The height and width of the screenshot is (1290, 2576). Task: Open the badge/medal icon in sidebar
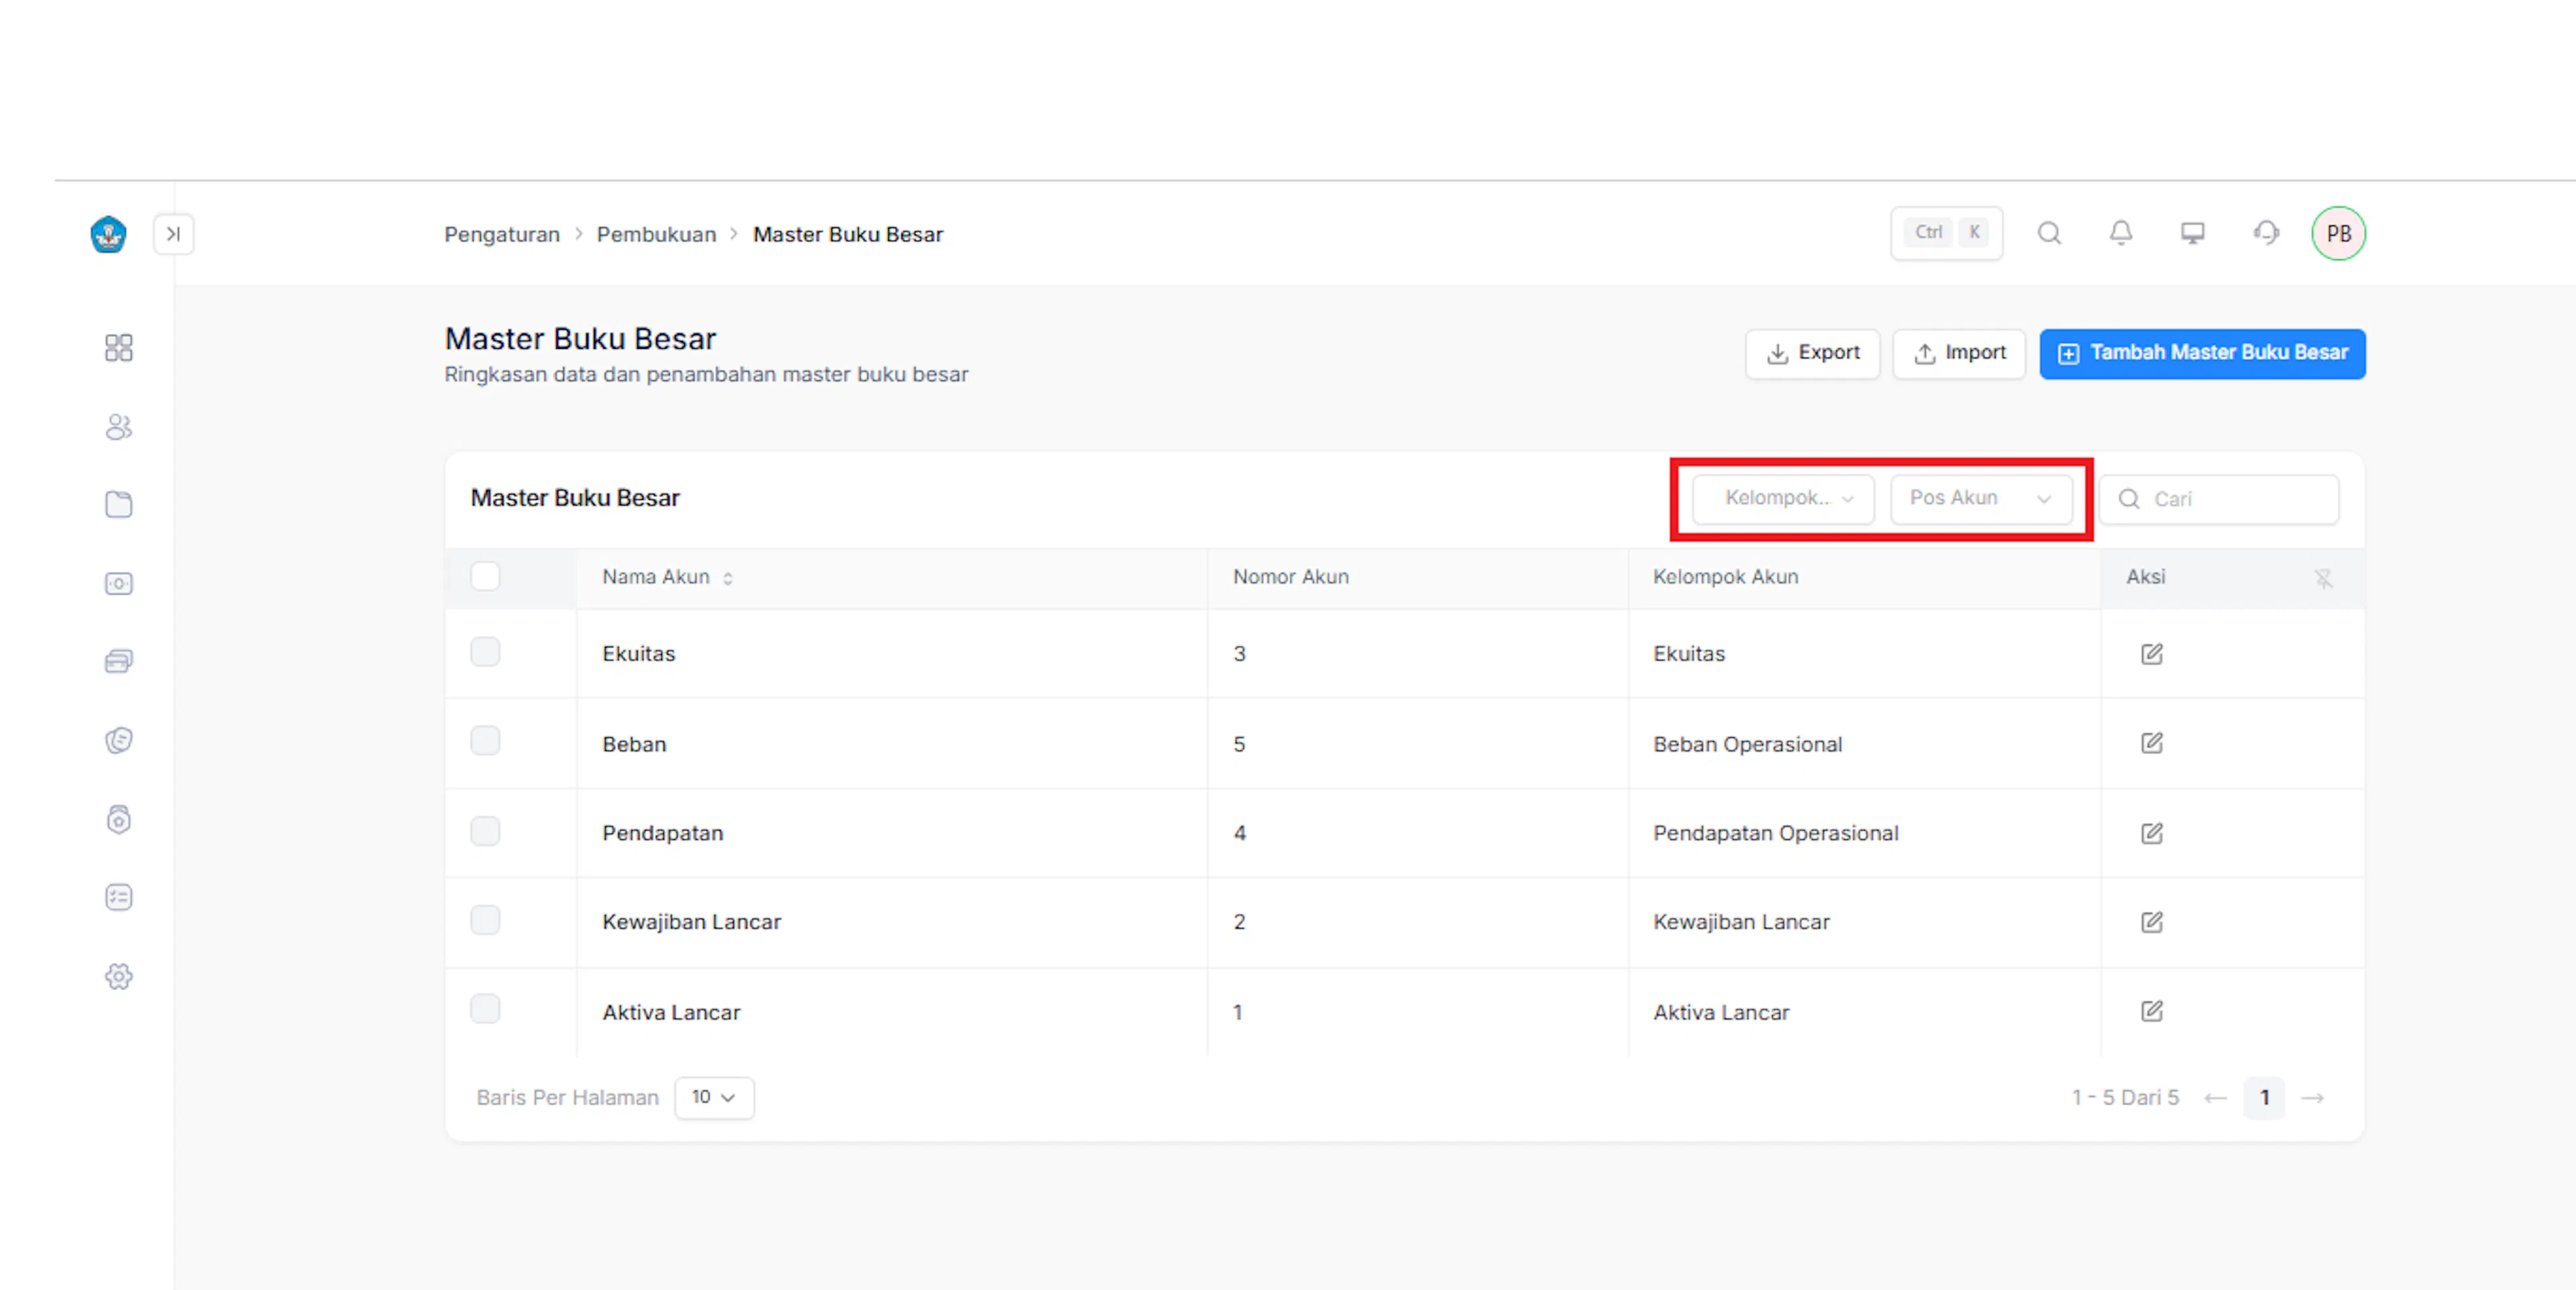point(118,819)
